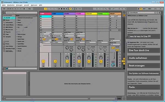Click the Master preview volume knob
This screenshot has height=102, width=165.
pyautogui.click(x=113, y=65)
